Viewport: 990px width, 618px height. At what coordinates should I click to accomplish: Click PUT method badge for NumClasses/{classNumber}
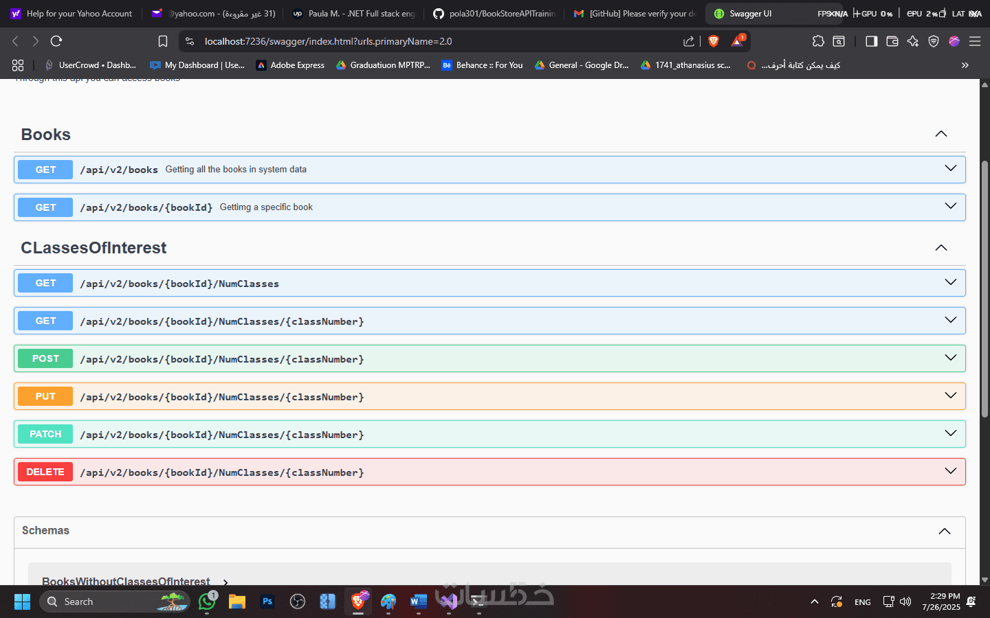click(x=45, y=396)
